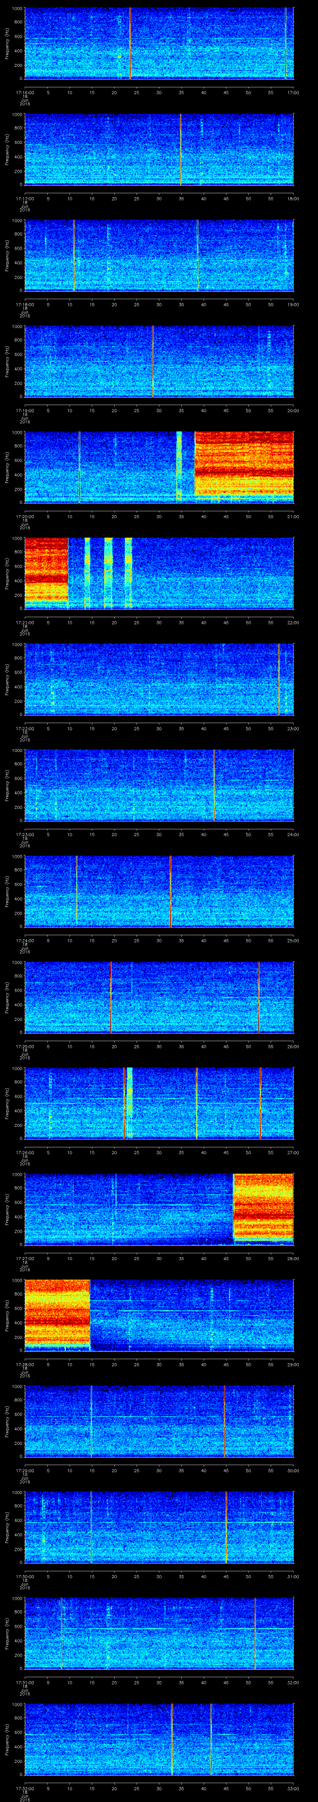The width and height of the screenshot is (318, 1802).
Task: Select the spectrogram panel starting at 17:21:00
Action: (159, 574)
